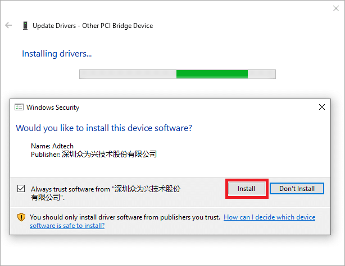Image resolution: width=345 pixels, height=266 pixels.
Task: Go back using the left arrow
Action: click(8, 25)
